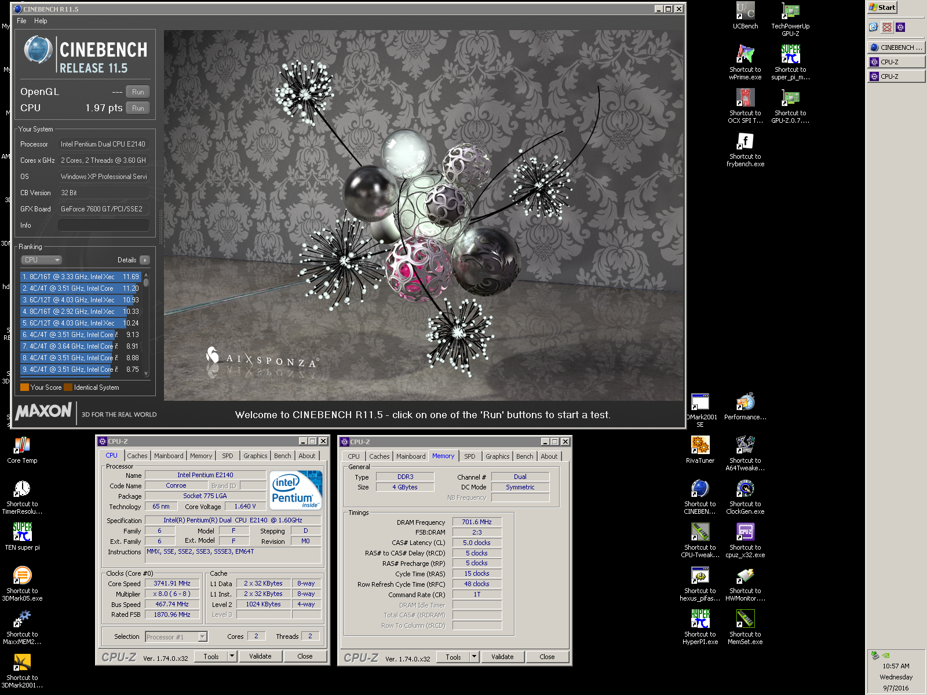Click the rendered CINEBENCH scene image
Screen dimensions: 927x695
point(424,215)
